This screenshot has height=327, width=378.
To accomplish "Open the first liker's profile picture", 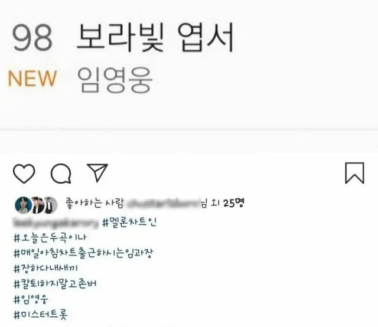I will pyautogui.click(x=24, y=205).
